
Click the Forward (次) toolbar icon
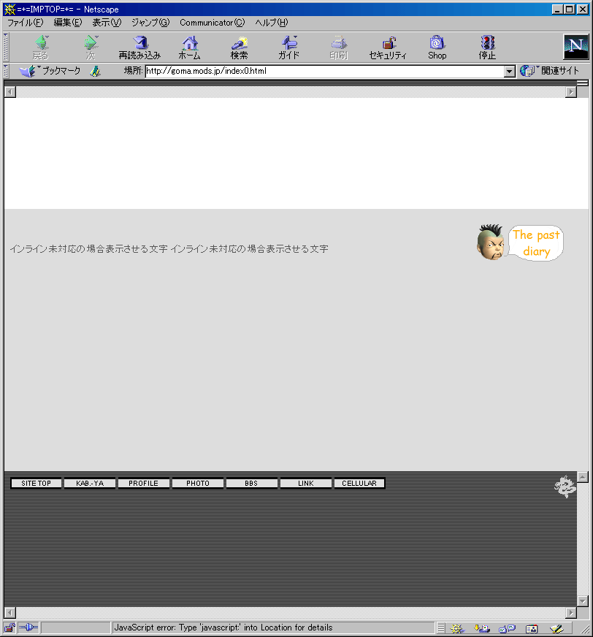(91, 47)
